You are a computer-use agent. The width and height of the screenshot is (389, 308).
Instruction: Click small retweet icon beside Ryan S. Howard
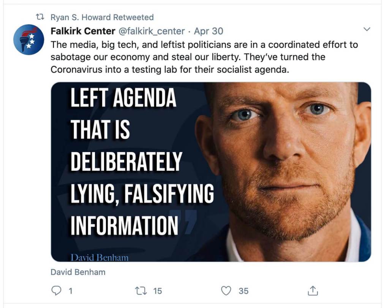(40, 17)
